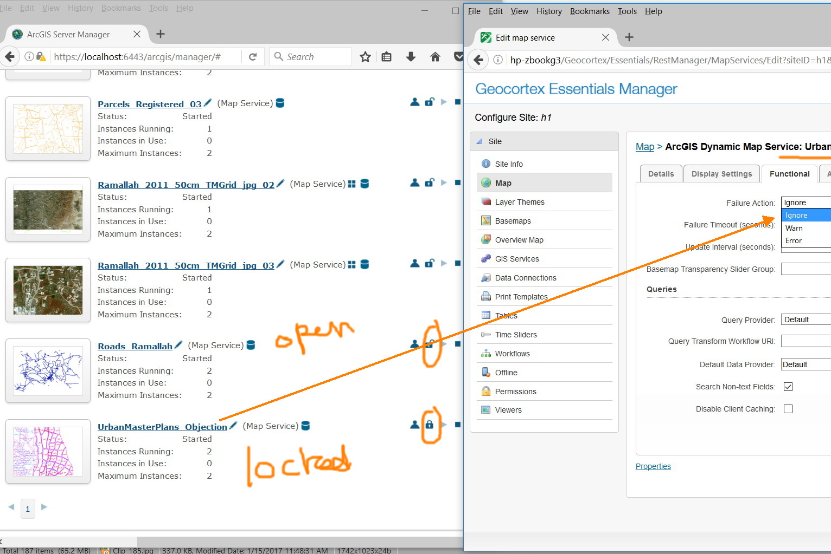Collapse the Site panel header

(544, 141)
